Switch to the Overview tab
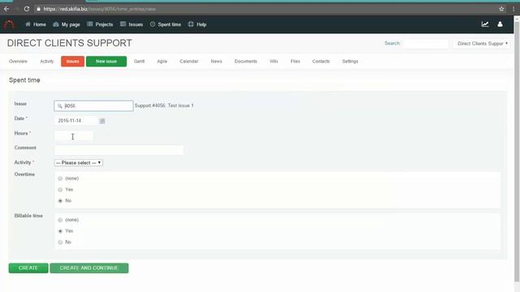 18,62
